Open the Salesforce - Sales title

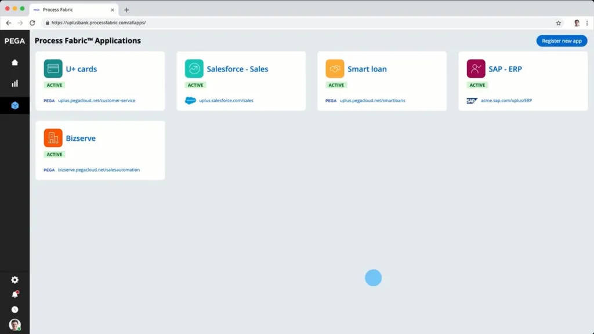coord(237,69)
